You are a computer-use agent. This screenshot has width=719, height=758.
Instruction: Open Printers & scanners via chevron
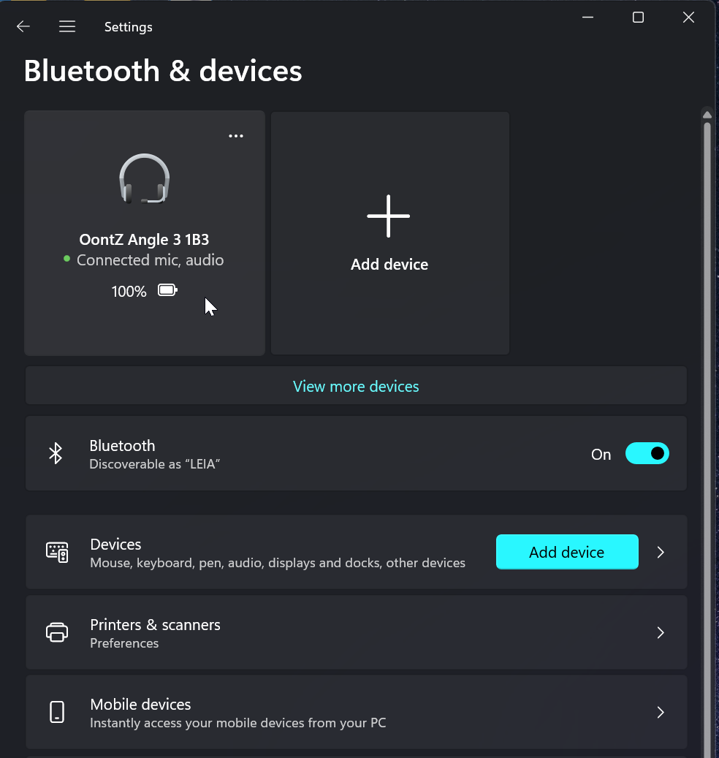tap(661, 632)
